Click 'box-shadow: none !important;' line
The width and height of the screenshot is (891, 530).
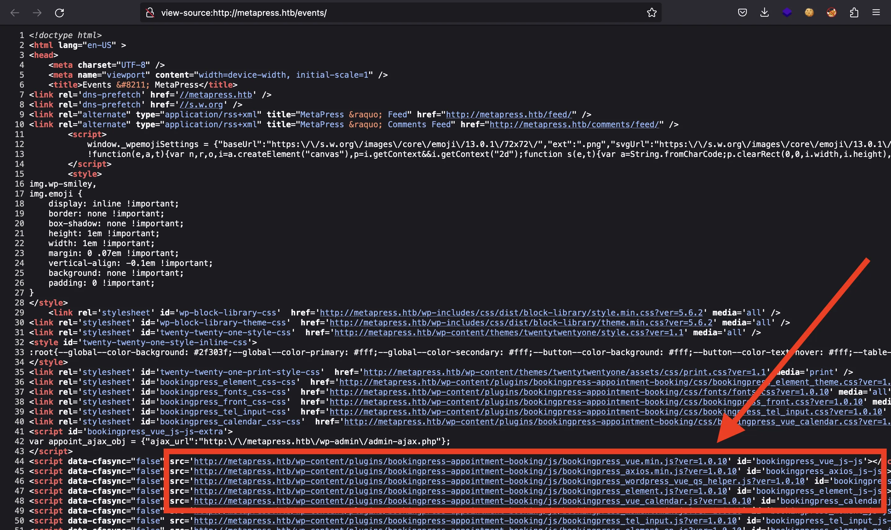[x=116, y=224]
